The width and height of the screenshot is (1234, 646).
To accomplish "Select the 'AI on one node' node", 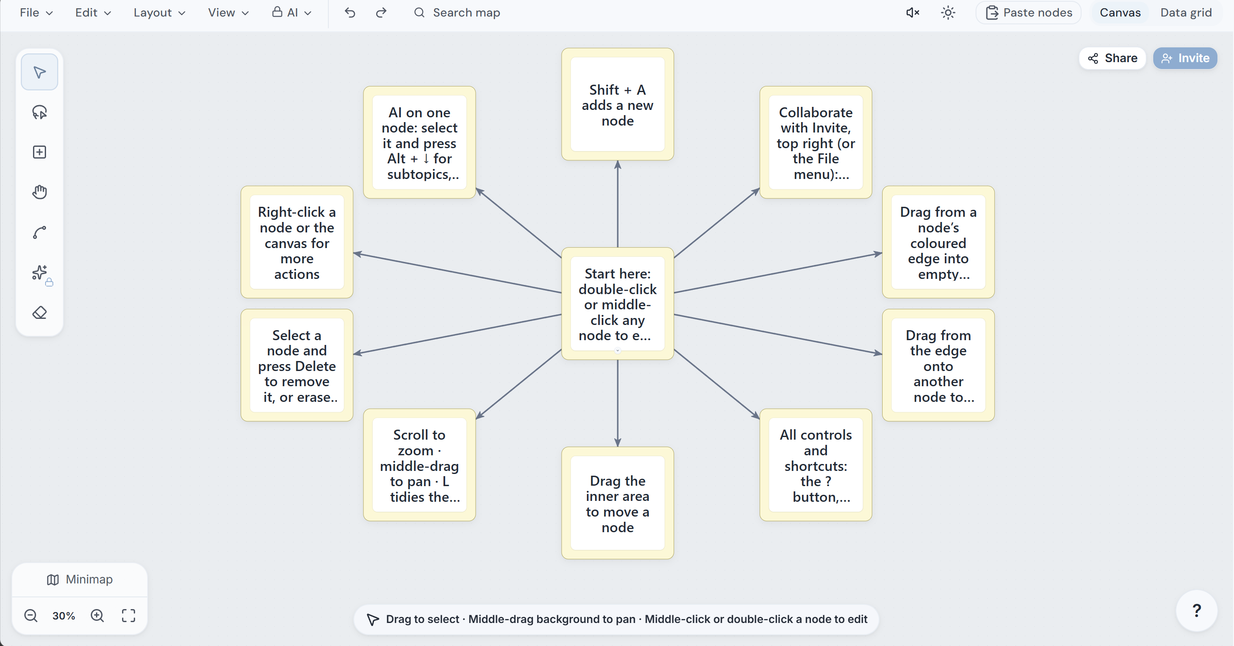I will (x=419, y=142).
